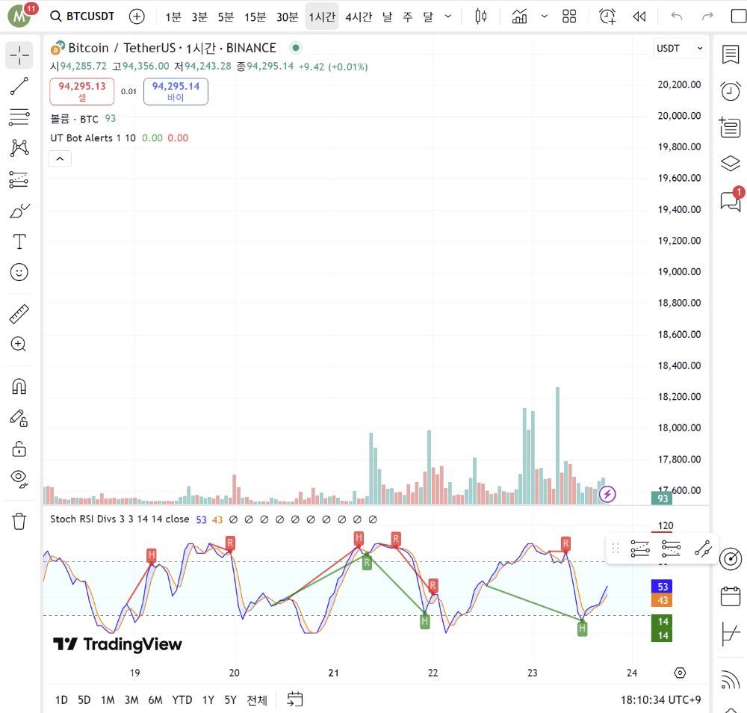Image resolution: width=747 pixels, height=713 pixels.
Task: Select the 5Y date range
Action: [231, 700]
